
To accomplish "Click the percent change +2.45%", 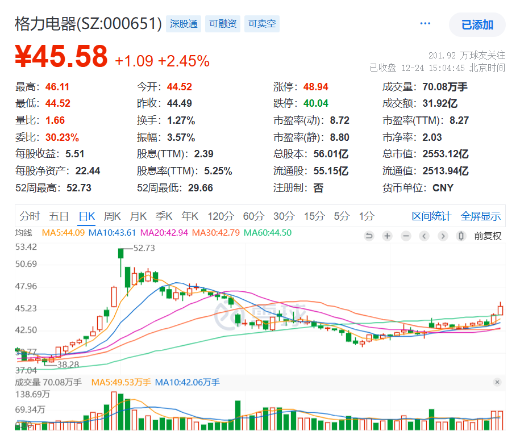I will coord(184,61).
